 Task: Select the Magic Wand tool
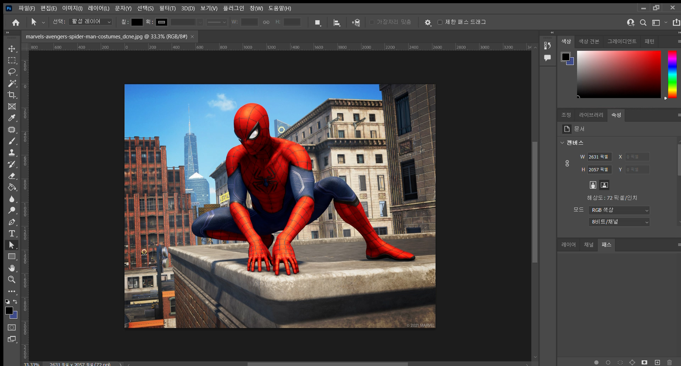(12, 83)
